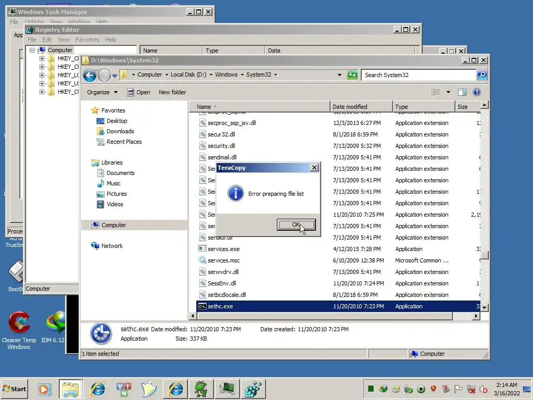Click the services.msc file icon

pos(202,260)
